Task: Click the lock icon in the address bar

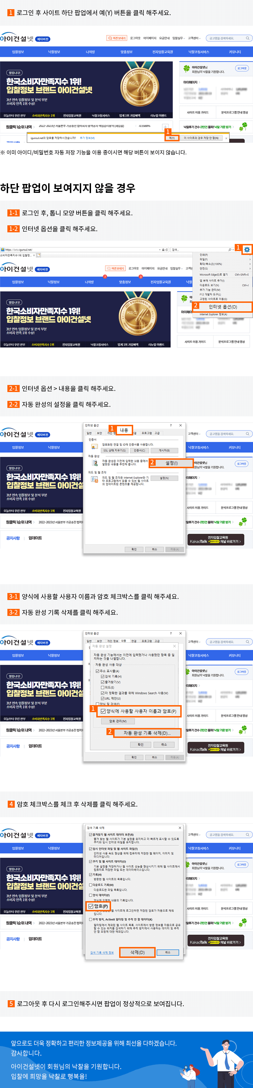Action: [163, 250]
